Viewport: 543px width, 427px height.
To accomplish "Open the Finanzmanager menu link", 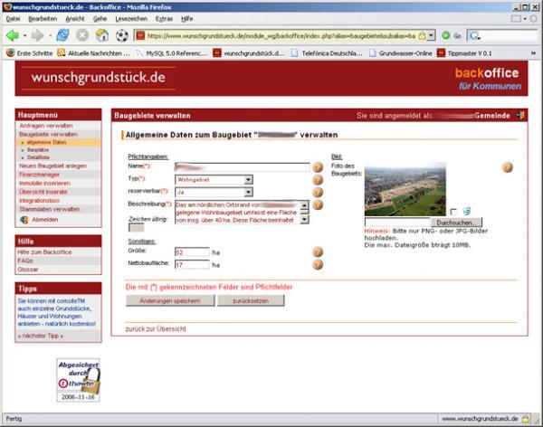I will tap(39, 175).
